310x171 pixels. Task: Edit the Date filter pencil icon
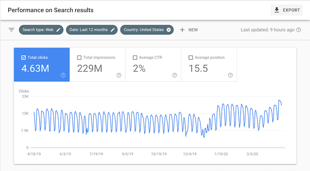[x=112, y=30]
